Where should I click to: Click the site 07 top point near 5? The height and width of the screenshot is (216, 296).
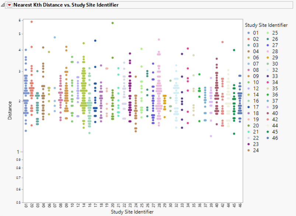55,37
